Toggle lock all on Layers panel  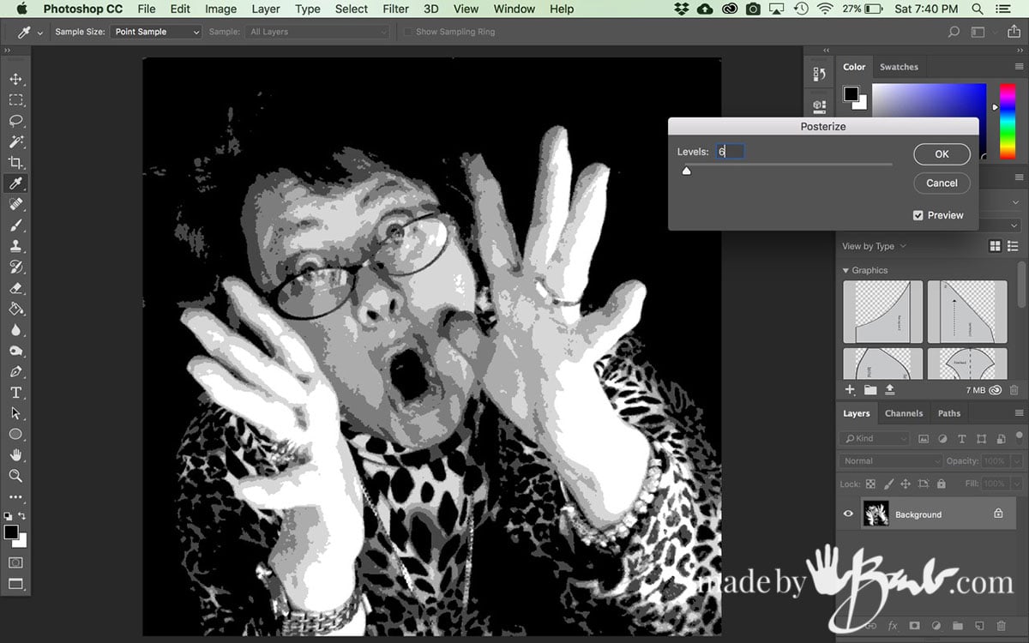click(941, 484)
